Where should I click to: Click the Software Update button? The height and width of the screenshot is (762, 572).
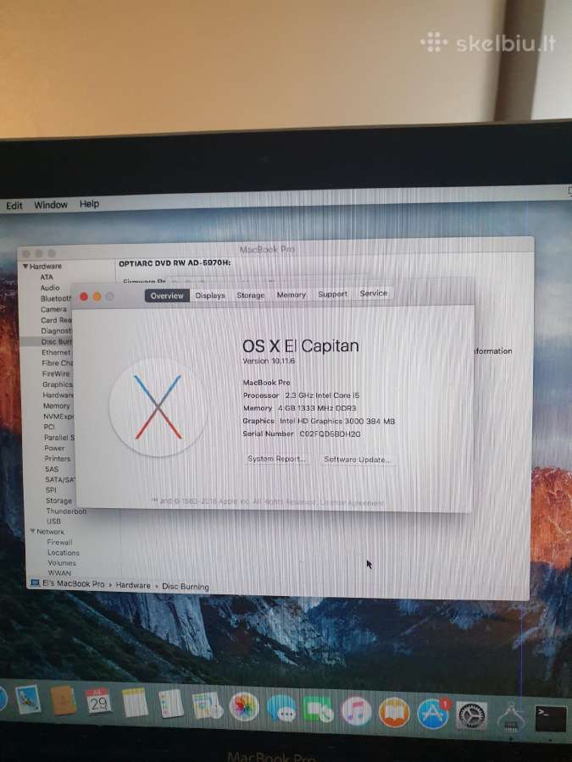coord(358,459)
